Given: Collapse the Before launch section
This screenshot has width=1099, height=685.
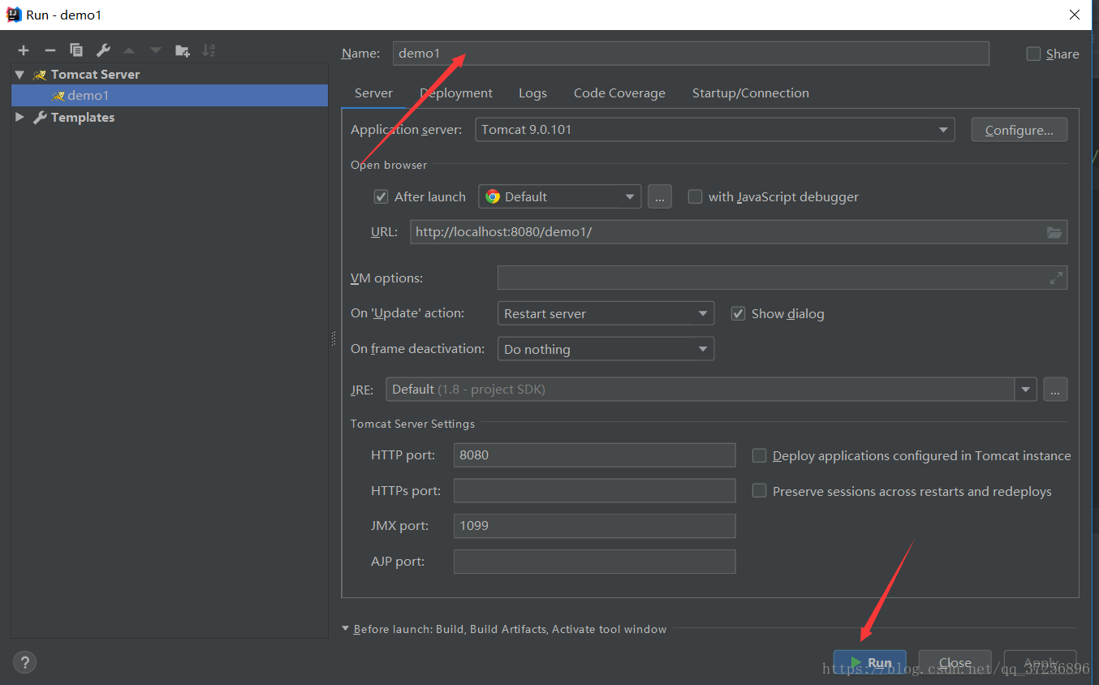Looking at the screenshot, I should 346,629.
